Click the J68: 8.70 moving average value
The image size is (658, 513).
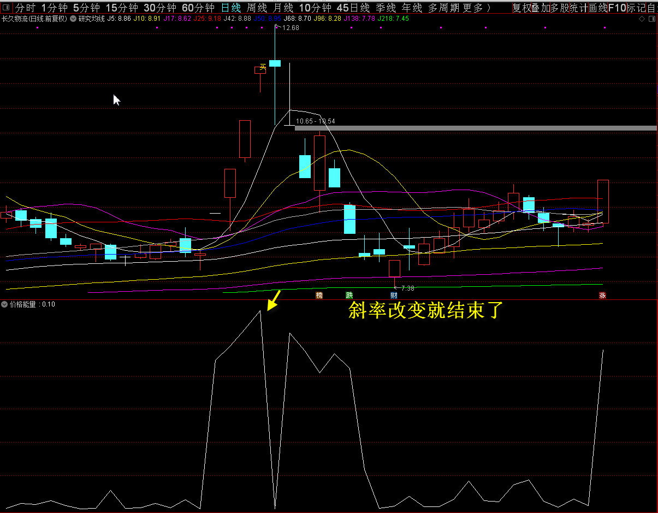point(298,19)
